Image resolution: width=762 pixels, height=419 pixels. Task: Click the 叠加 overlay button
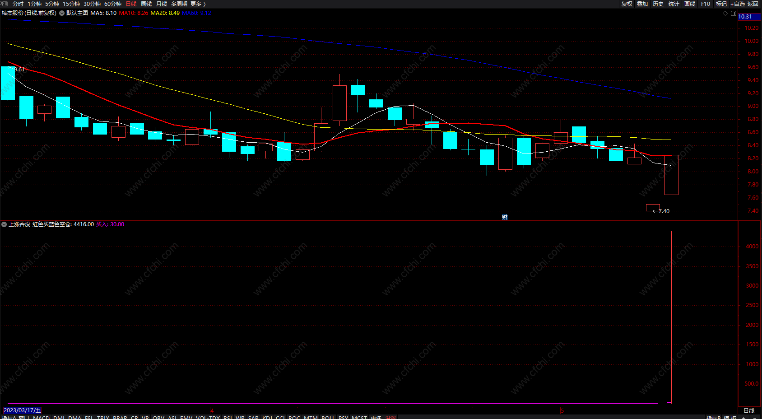click(642, 4)
